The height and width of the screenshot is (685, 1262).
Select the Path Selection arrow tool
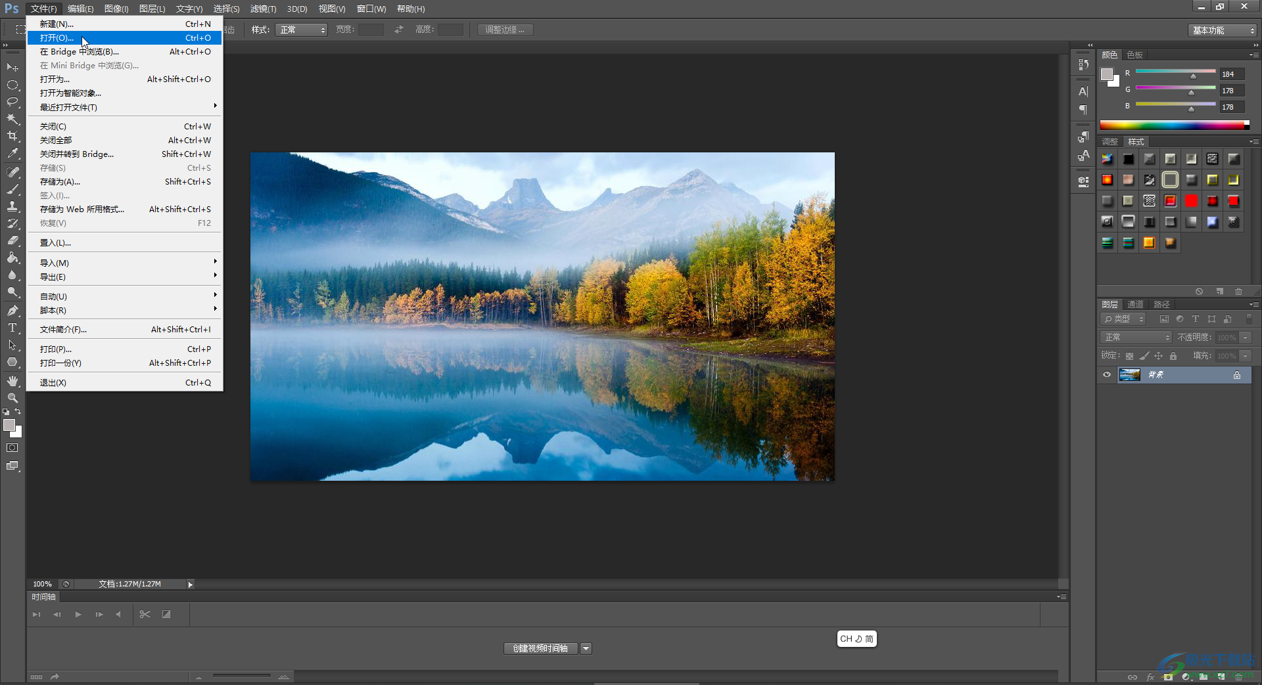click(x=12, y=345)
